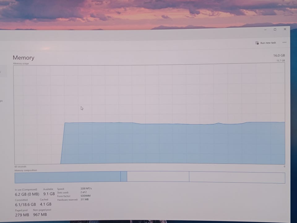Maximize the Task Manager window

pos(275,29)
